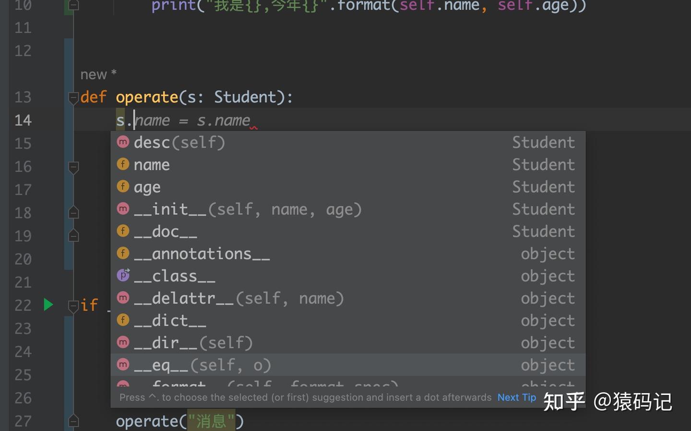
Task: Click the property icon beside __class__
Action: [x=123, y=275]
